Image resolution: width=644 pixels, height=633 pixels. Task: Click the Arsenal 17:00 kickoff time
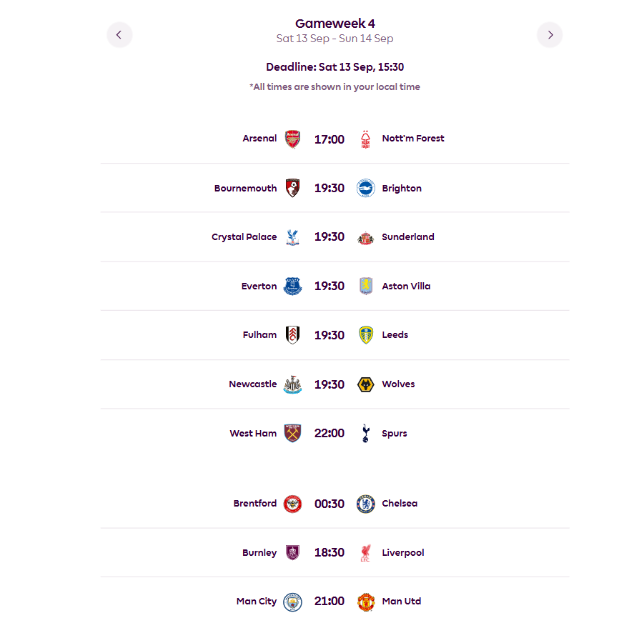pos(330,139)
